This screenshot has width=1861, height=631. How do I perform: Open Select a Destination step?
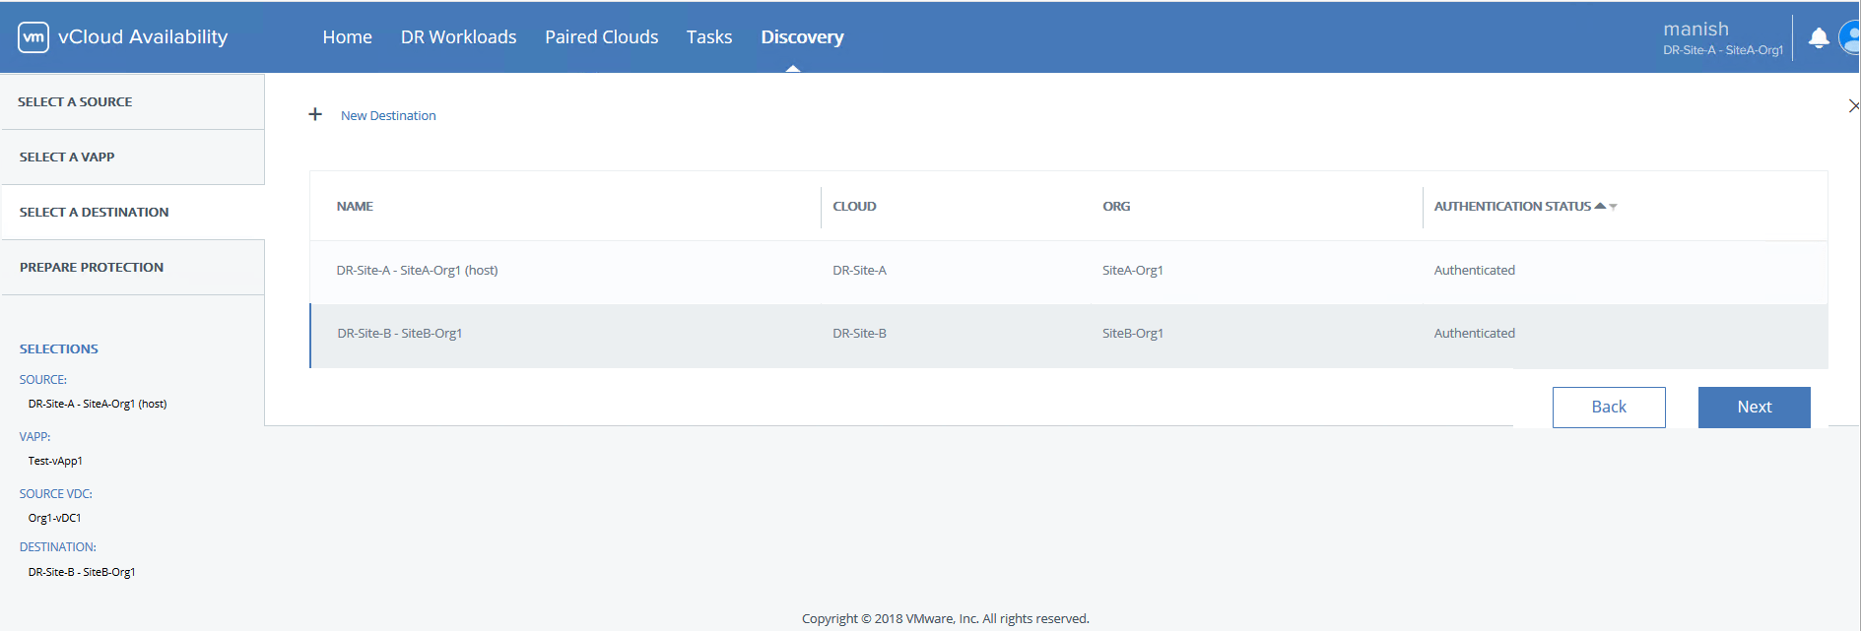[x=132, y=212]
